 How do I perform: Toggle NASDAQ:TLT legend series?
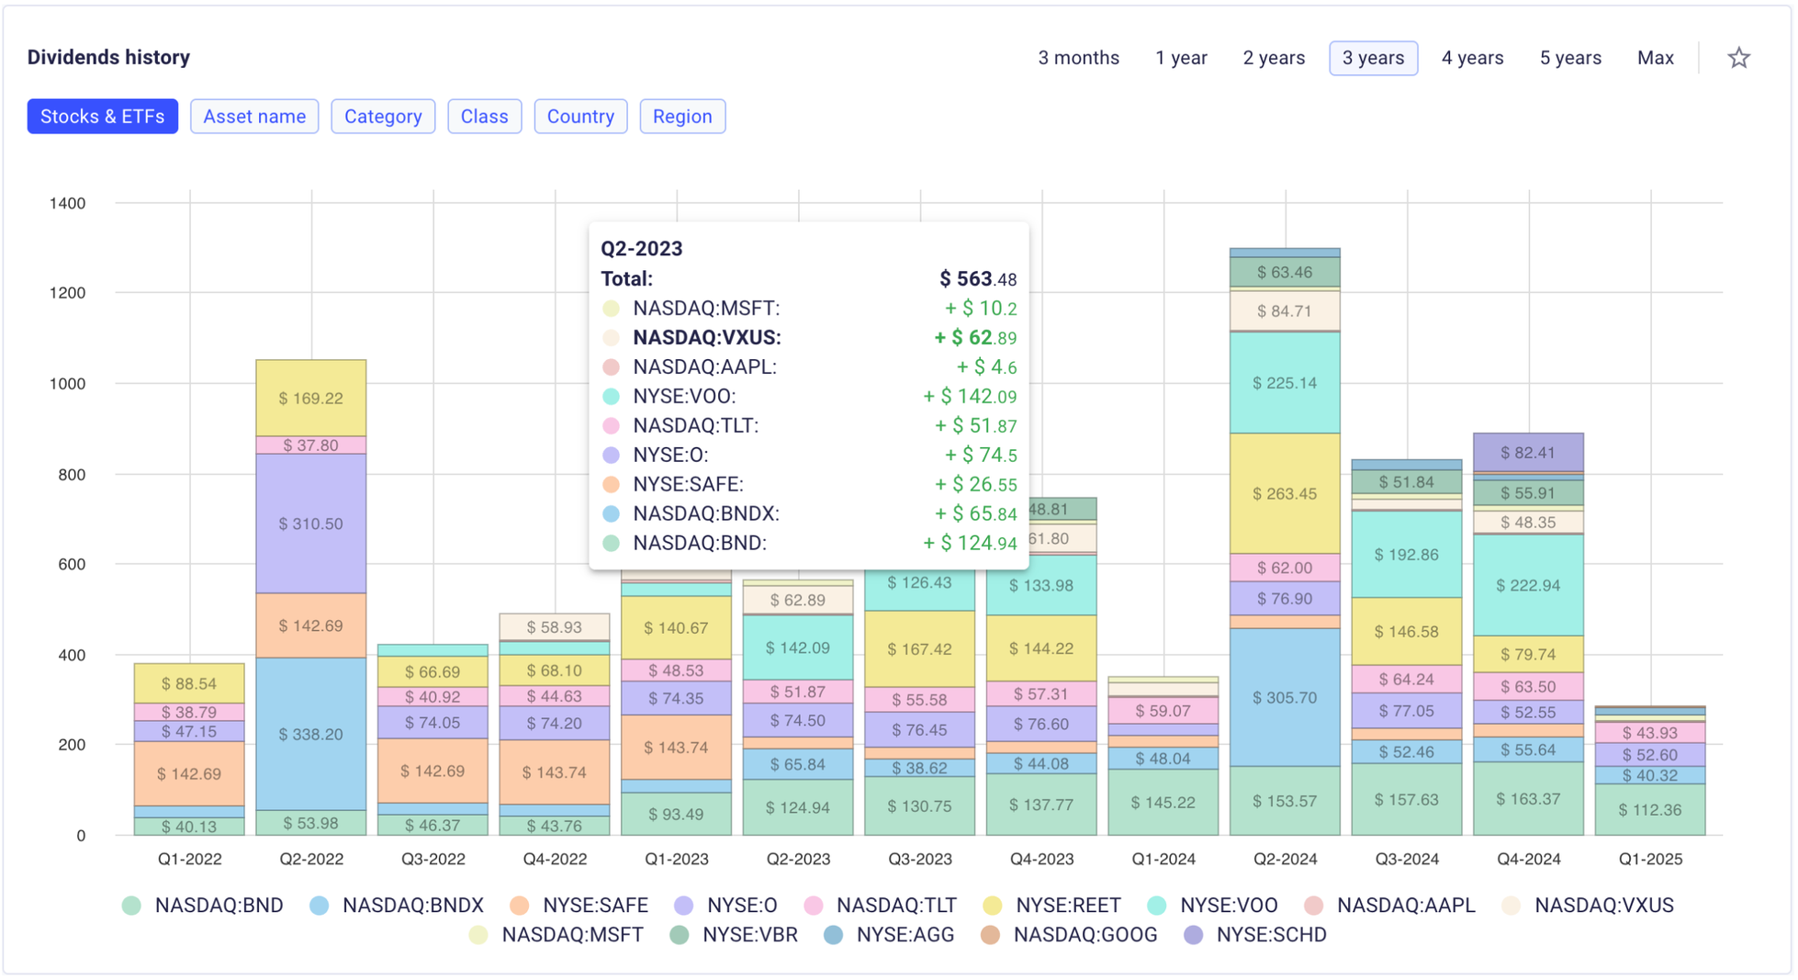point(880,906)
